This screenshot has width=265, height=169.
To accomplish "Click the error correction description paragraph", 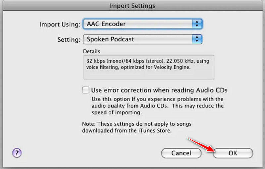I will click(x=157, y=106).
